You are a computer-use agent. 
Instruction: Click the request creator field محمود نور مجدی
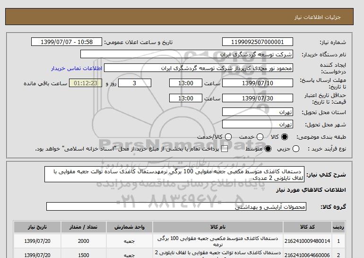(x=199, y=68)
